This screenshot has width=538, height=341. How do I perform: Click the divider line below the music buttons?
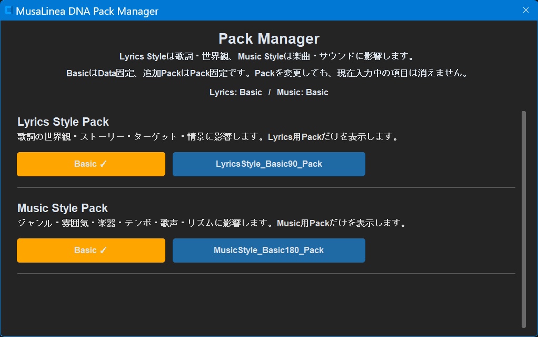[266, 274]
